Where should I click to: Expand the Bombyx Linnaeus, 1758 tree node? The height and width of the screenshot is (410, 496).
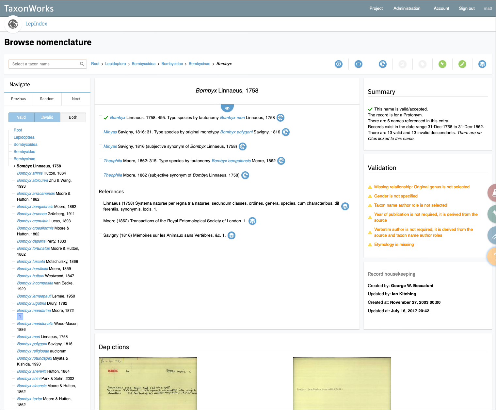pos(14,166)
